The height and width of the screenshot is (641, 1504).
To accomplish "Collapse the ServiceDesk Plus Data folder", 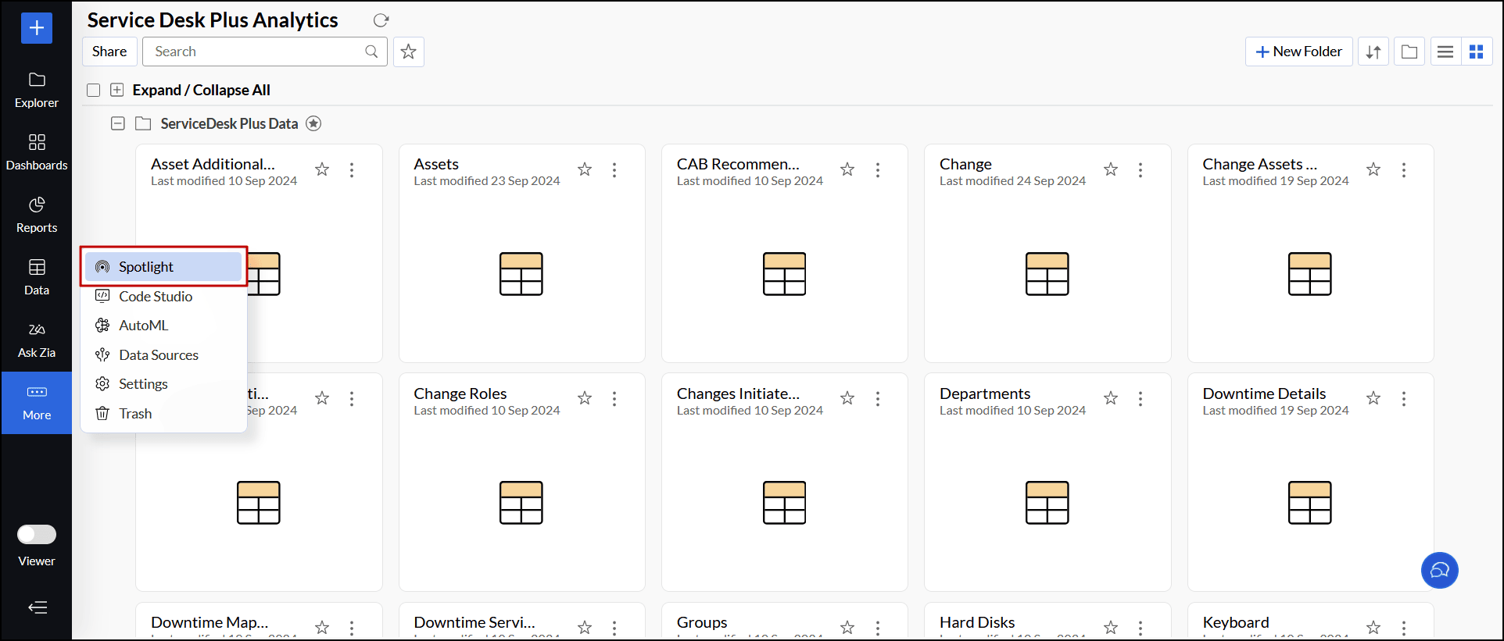I will point(118,123).
